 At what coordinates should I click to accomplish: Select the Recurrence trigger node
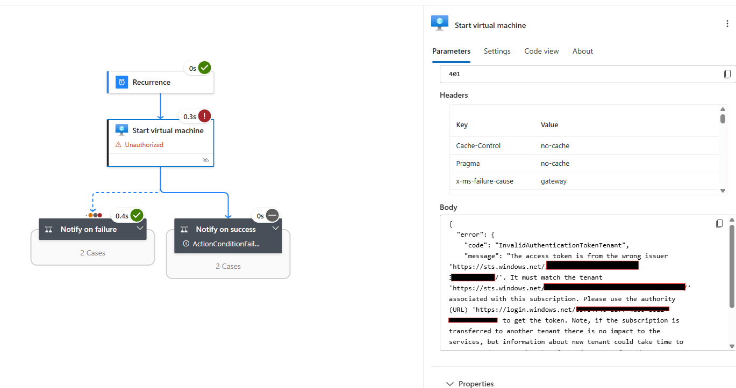tap(161, 82)
